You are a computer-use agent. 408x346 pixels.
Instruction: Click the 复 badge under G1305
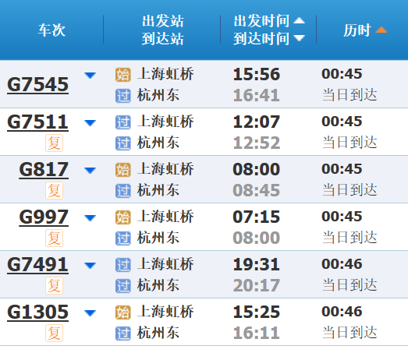click(x=54, y=333)
